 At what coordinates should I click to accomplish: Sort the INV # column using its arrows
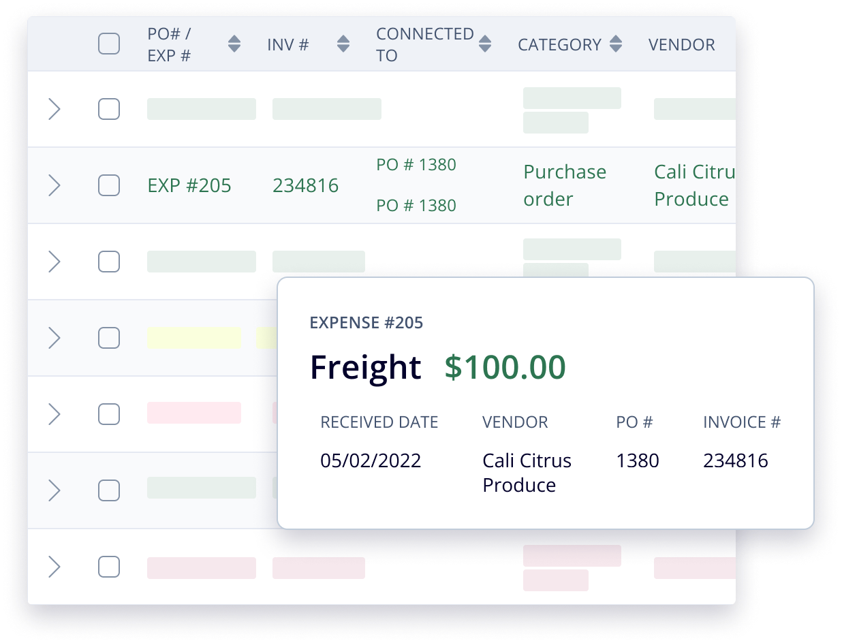pyautogui.click(x=344, y=43)
